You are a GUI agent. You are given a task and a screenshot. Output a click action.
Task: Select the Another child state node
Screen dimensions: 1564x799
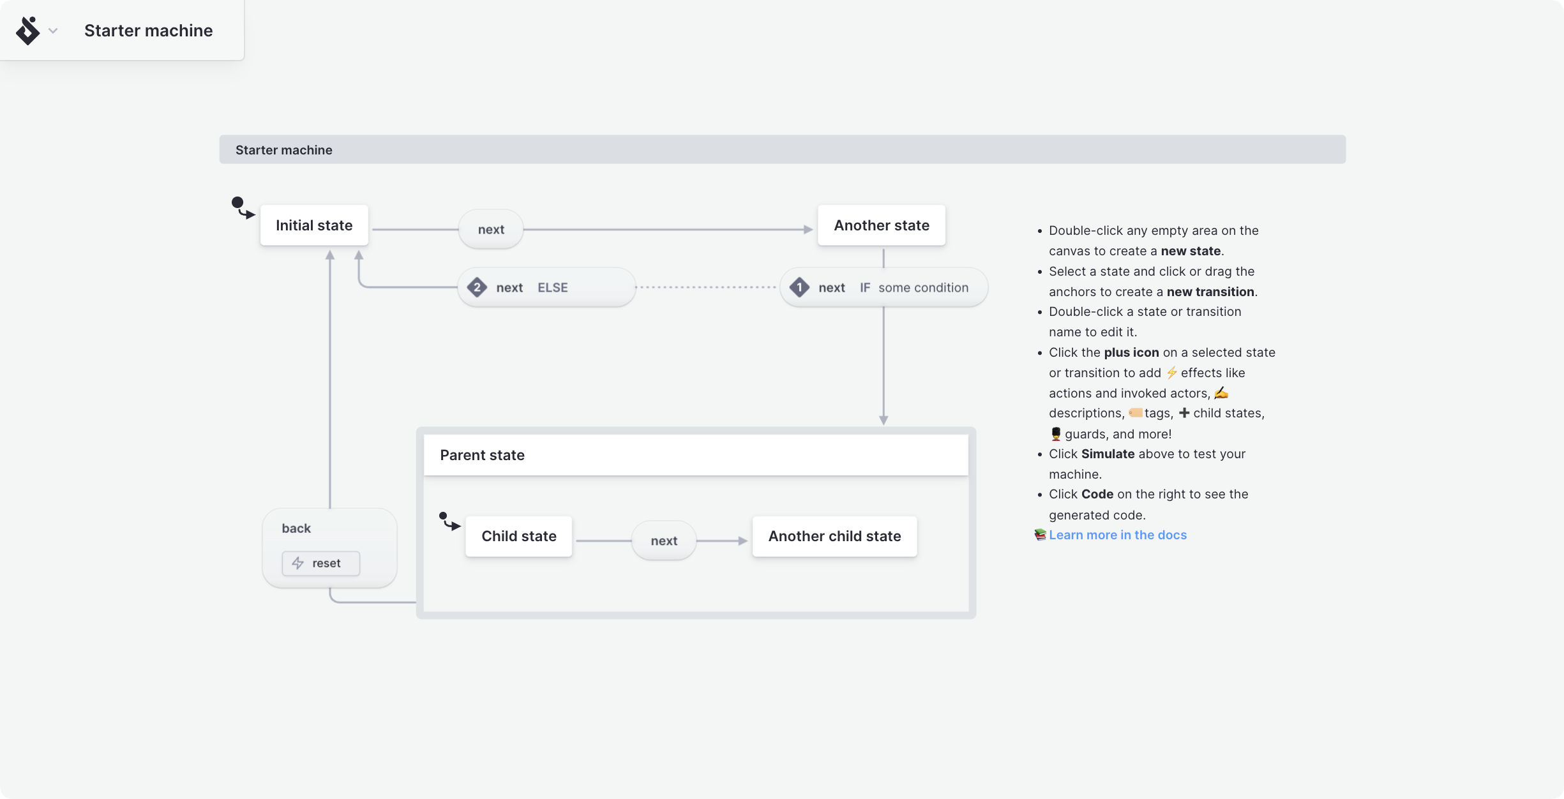(x=834, y=537)
